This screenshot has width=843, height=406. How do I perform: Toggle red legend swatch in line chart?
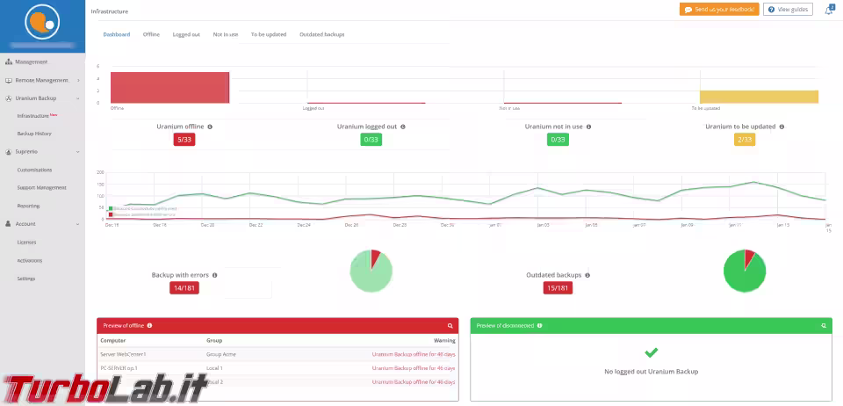[111, 214]
